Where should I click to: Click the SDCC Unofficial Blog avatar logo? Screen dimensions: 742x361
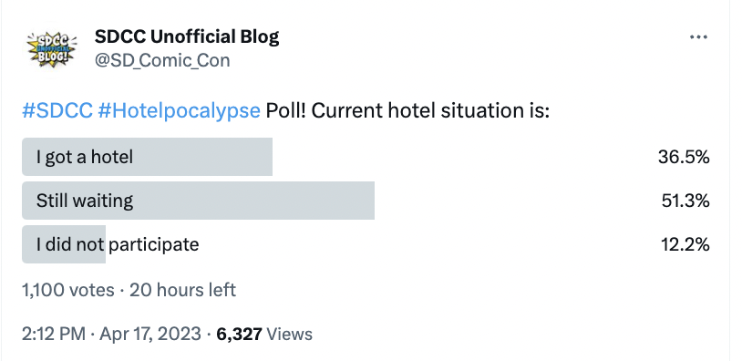(50, 48)
